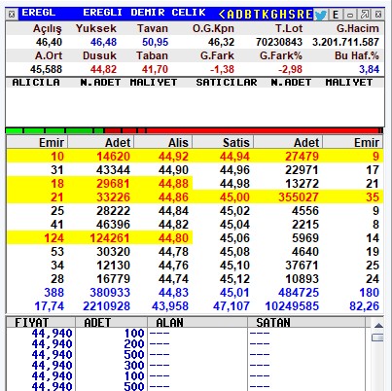The width and height of the screenshot is (392, 391).
Task: Click the A.Ort value 45,588
Action: [x=46, y=69]
